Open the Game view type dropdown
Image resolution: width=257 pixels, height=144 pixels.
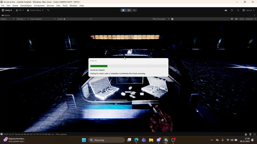(x=7, y=19)
